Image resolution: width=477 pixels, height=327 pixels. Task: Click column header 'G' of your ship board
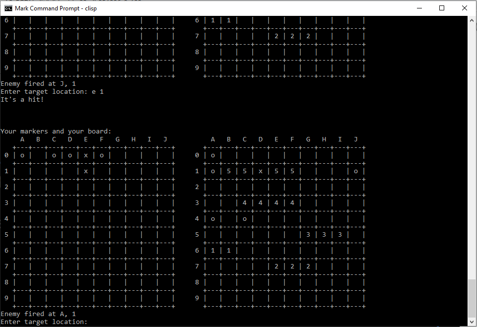pos(308,139)
